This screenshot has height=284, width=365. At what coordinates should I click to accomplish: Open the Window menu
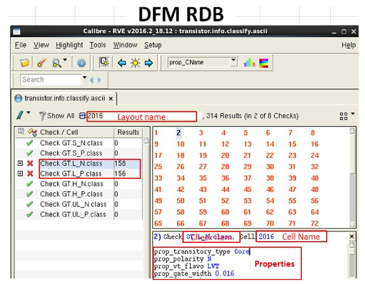(125, 45)
